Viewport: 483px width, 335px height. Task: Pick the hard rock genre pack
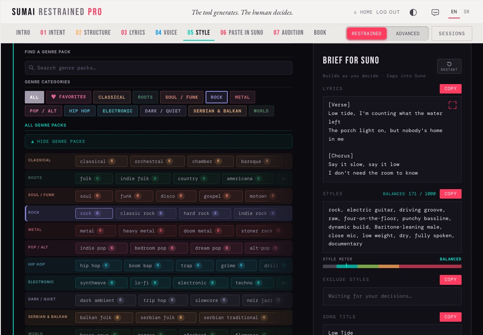pyautogui.click(x=205, y=213)
